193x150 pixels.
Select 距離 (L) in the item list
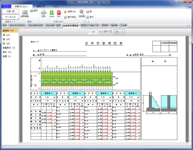click(7, 56)
